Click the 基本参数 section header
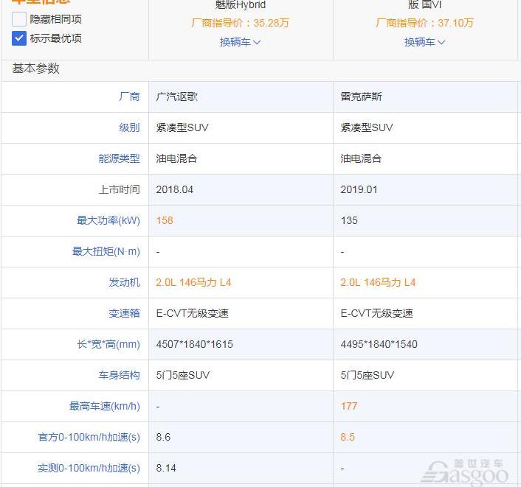This screenshot has height=487, width=521. point(36,69)
